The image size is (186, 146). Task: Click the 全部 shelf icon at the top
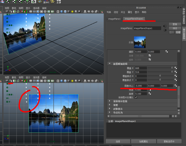coord(58,2)
